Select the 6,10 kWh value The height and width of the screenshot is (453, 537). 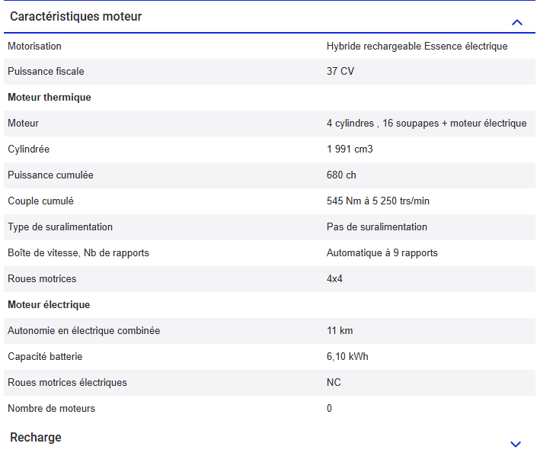pyautogui.click(x=347, y=357)
